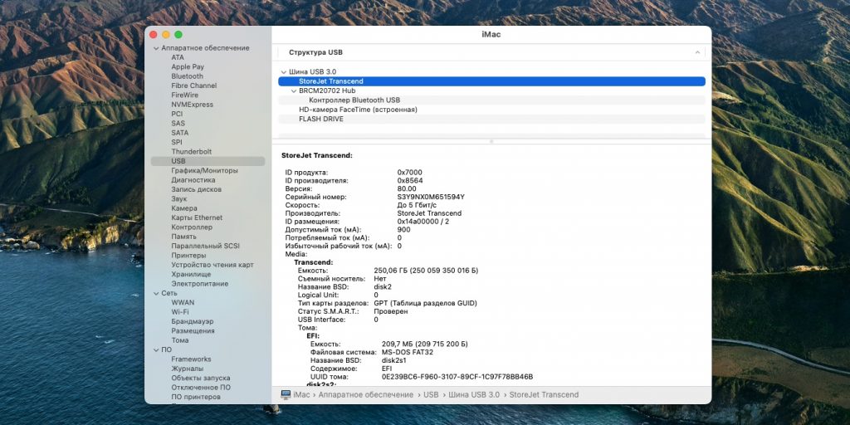Select the USB sidebar item
The height and width of the screenshot is (425, 850).
[x=208, y=161]
